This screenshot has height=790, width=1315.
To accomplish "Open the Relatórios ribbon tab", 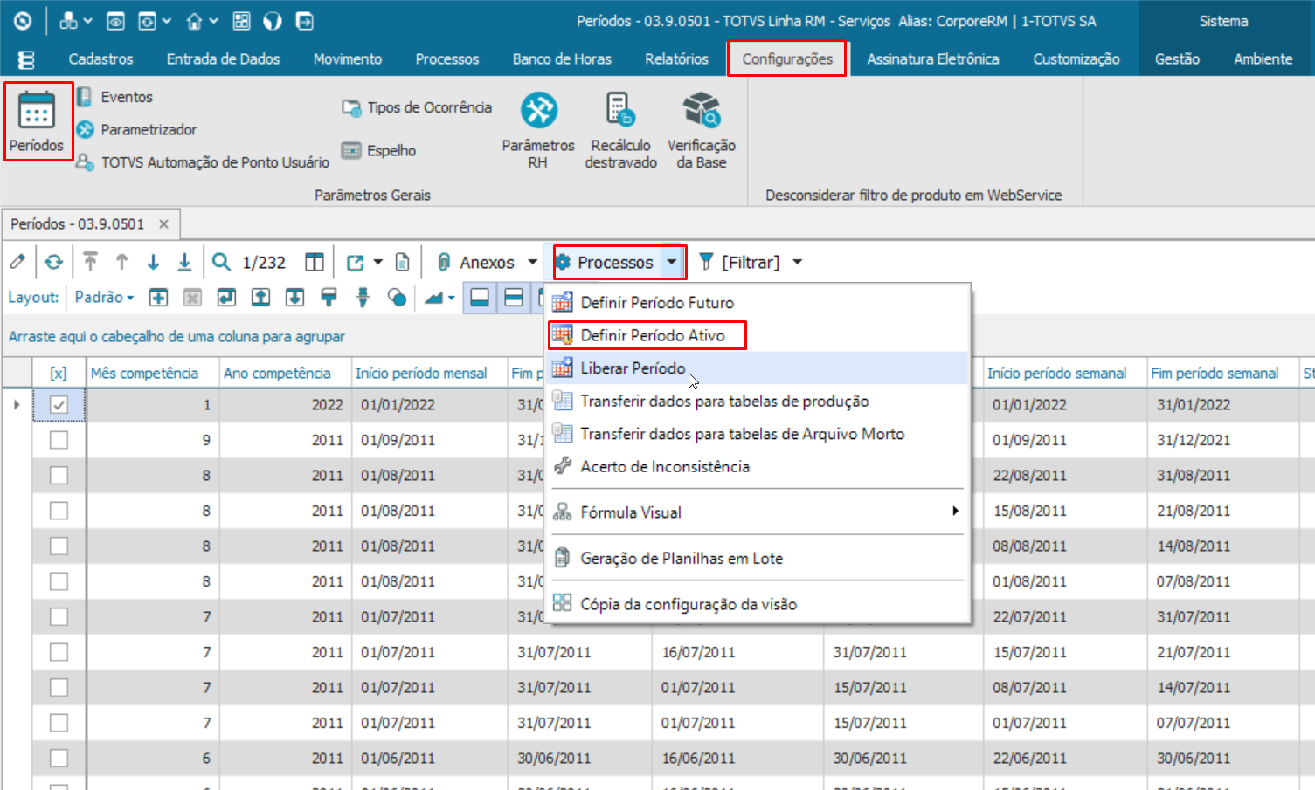I will [676, 59].
